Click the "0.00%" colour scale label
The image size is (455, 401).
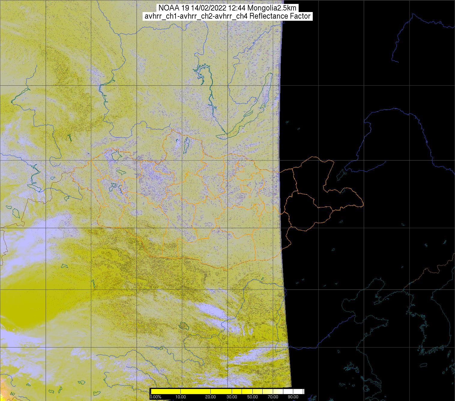pyautogui.click(x=155, y=397)
